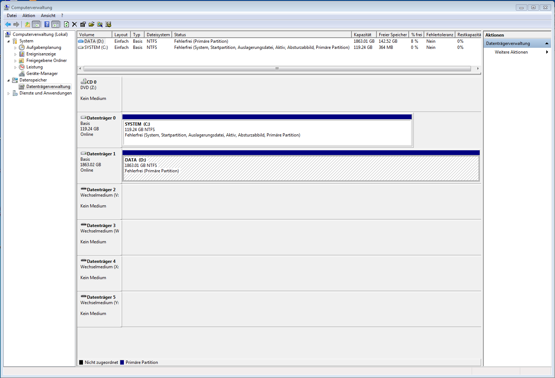The image size is (555, 378).
Task: Open the Aktion menu
Action: pyautogui.click(x=29, y=16)
